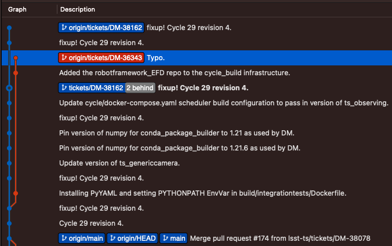Click red graph node of robotframework_EFD commit
Viewport: 392px width, 246px height.
[x=16, y=73]
